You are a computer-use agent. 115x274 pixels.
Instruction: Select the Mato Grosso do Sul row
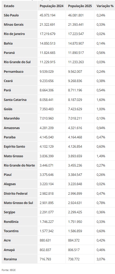(58, 203)
